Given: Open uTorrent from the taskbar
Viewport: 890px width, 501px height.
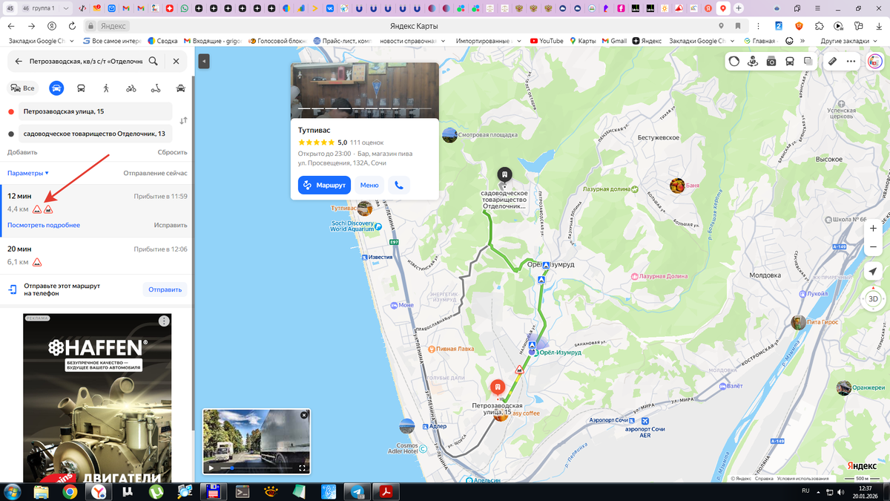Looking at the screenshot, I should click(x=156, y=491).
